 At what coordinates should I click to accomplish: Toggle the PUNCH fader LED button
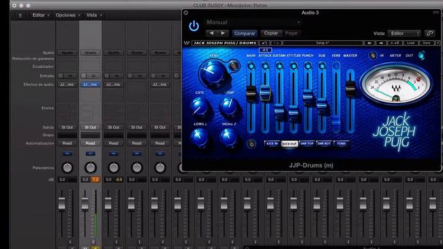pyautogui.click(x=307, y=66)
